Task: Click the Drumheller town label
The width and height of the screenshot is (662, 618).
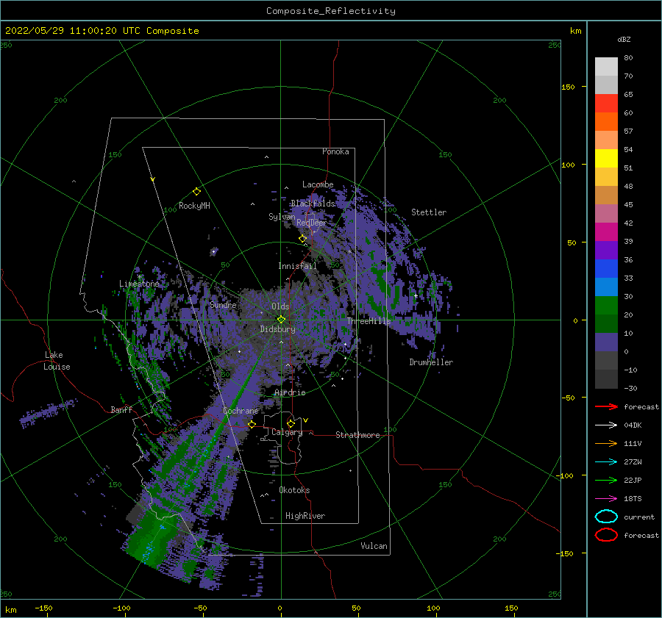Action: pyautogui.click(x=431, y=362)
